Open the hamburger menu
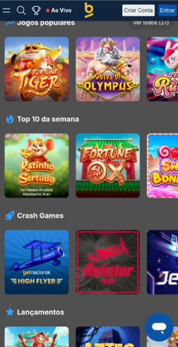 point(6,11)
